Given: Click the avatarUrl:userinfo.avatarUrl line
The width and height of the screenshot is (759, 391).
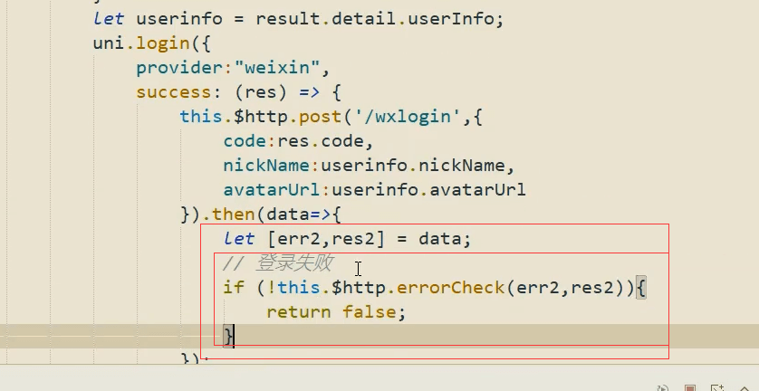Looking at the screenshot, I should pyautogui.click(x=374, y=190).
